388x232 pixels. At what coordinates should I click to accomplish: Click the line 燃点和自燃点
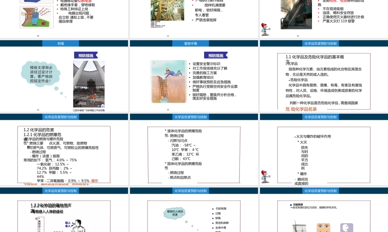click(180, 177)
